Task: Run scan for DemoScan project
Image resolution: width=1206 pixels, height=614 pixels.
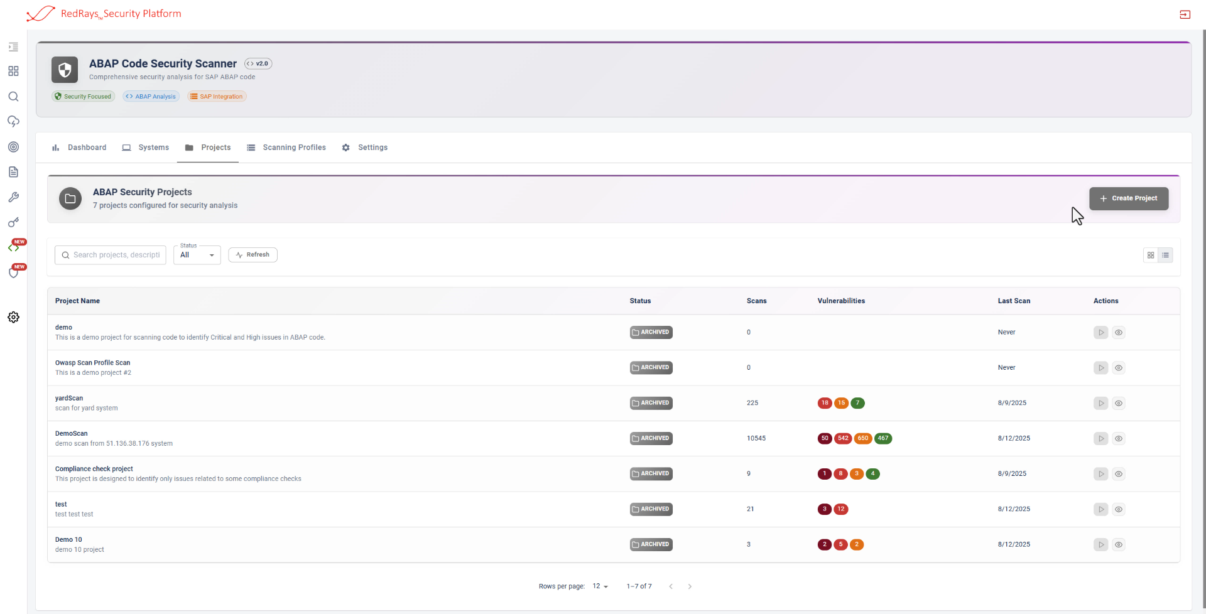Action: click(x=1100, y=438)
